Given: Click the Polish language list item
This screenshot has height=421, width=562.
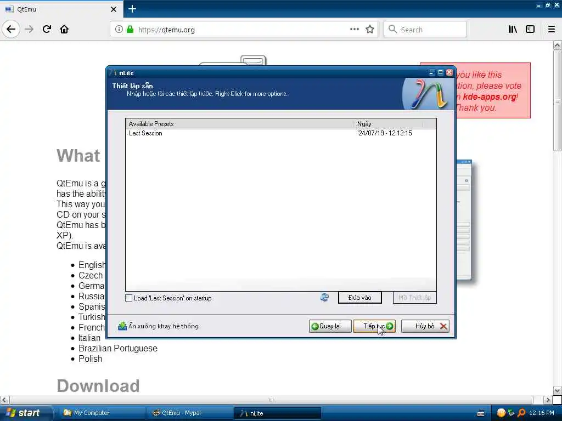Looking at the screenshot, I should pyautogui.click(x=91, y=359).
